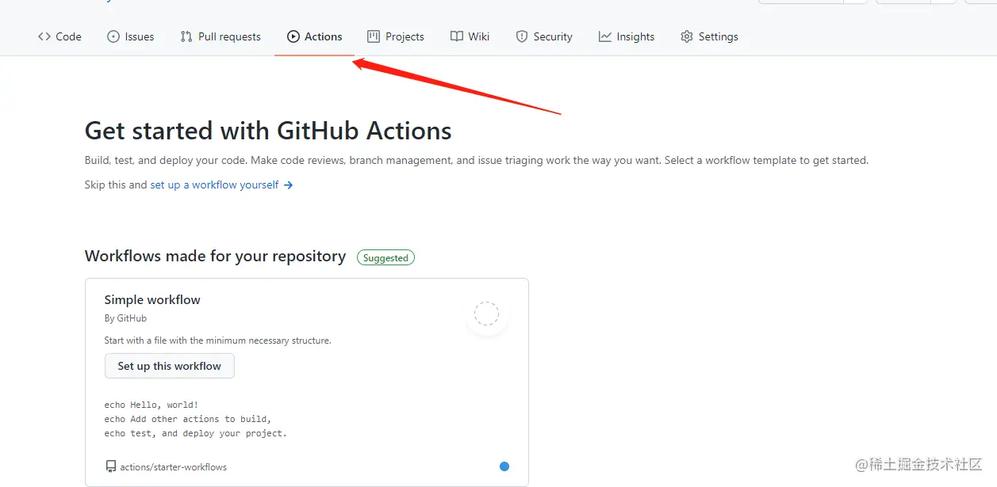
Task: Click the blue language dot in workflow card
Action: (504, 466)
